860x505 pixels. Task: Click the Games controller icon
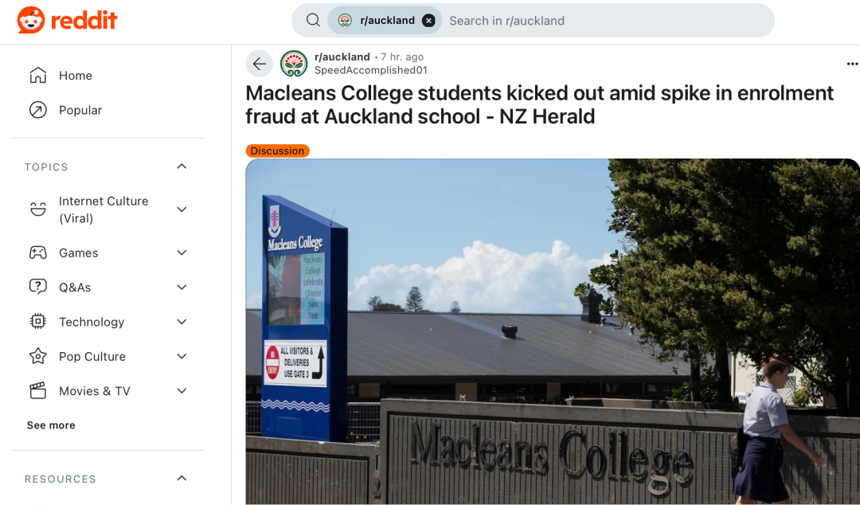(x=37, y=252)
